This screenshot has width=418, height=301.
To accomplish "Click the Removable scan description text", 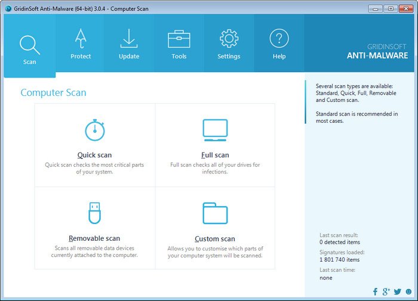I will 94,252.
